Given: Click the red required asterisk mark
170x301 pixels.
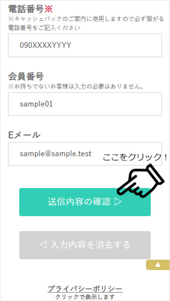Looking at the screenshot, I should tap(48, 9).
